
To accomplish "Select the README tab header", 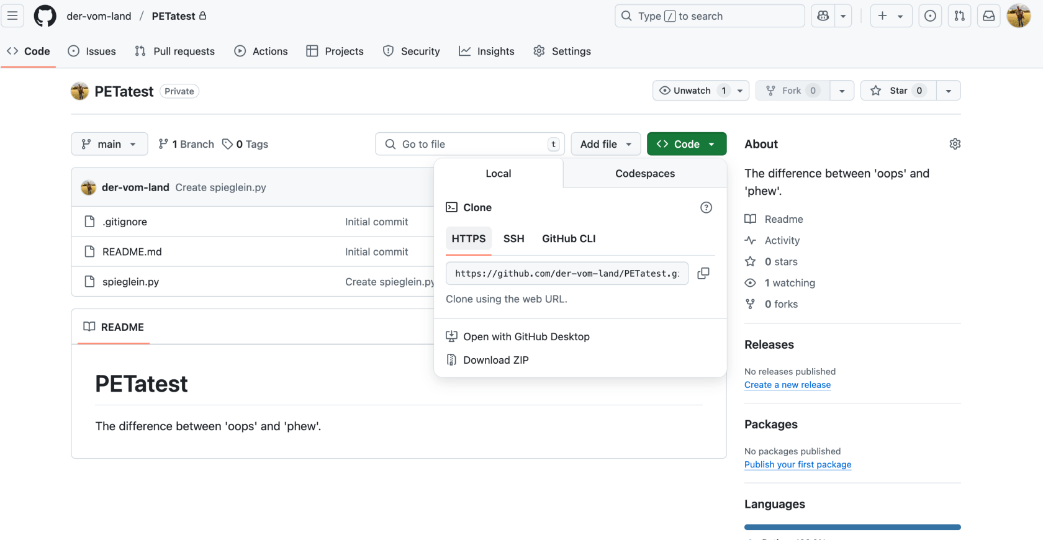I will coord(114,326).
